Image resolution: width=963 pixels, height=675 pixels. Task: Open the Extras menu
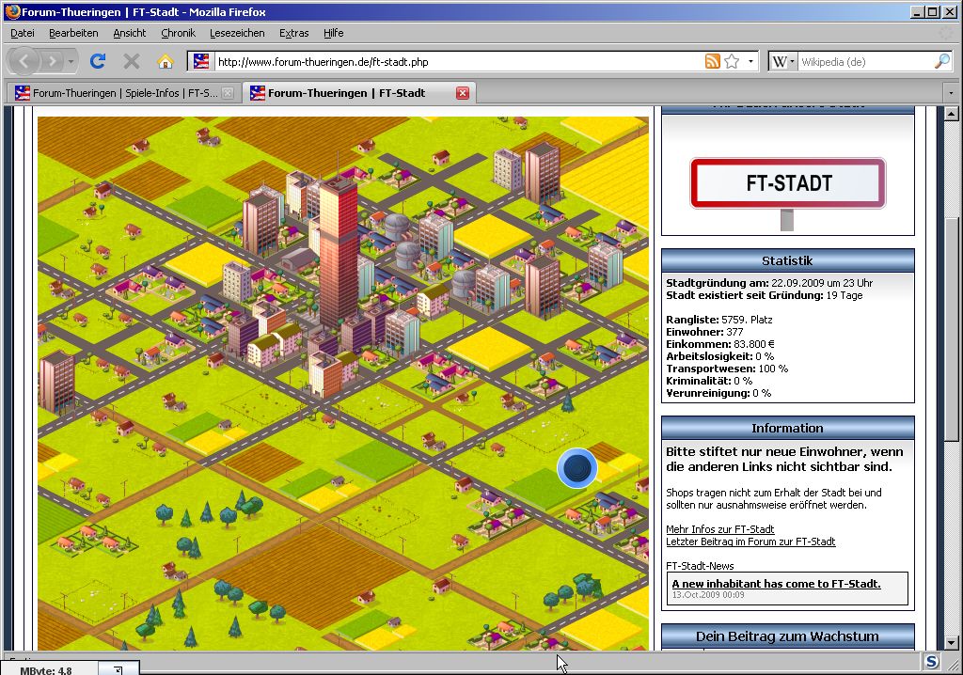click(x=293, y=33)
